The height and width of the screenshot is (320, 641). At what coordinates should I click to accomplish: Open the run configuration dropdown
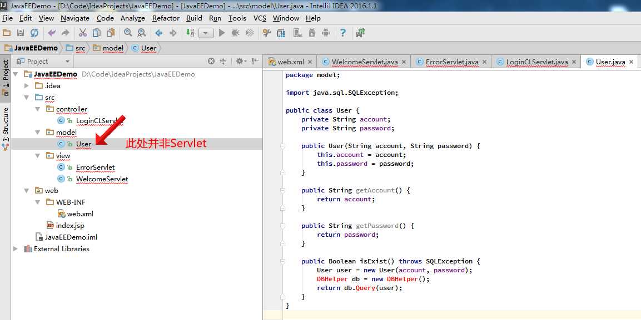pyautogui.click(x=206, y=33)
